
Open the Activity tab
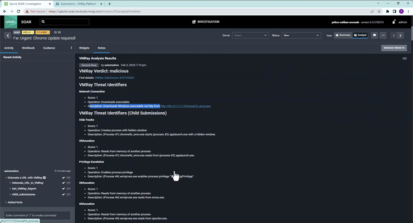tap(9, 48)
